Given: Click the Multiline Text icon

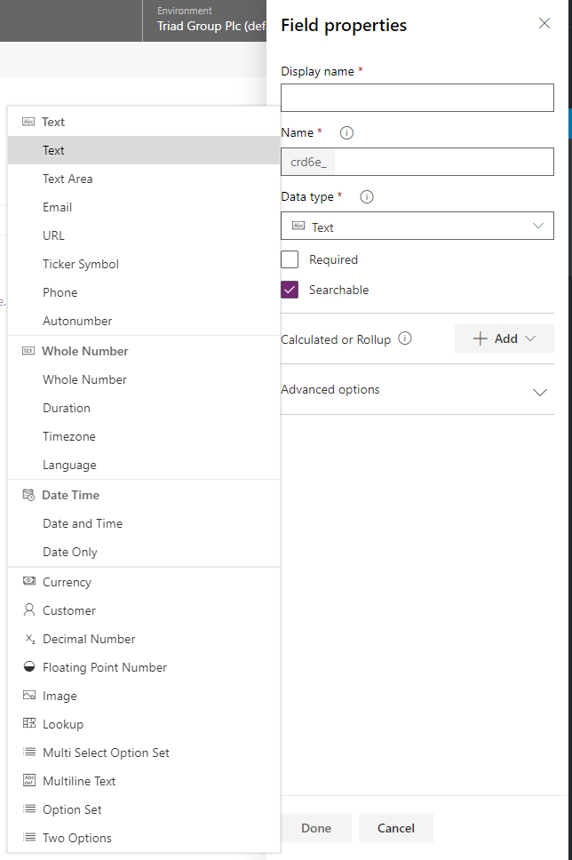Looking at the screenshot, I should (29, 780).
